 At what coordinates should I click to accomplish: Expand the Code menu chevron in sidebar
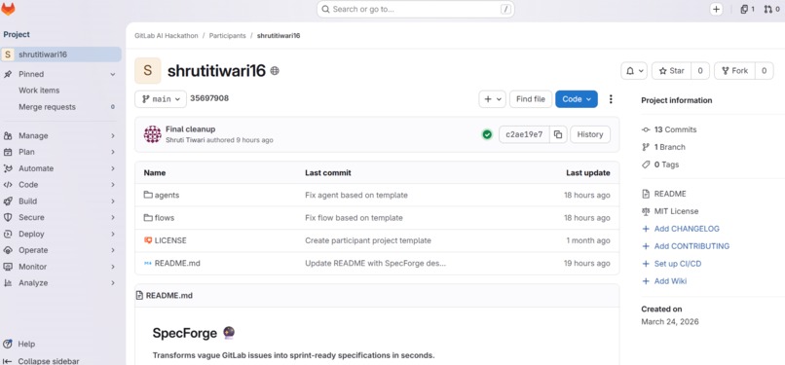pyautogui.click(x=113, y=185)
